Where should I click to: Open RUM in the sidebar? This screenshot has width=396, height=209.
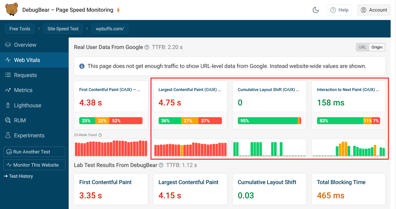coord(34,120)
